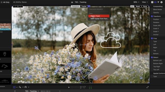Select the cloud outline graphic in the viewer
165x92 pixels.
click(111, 40)
